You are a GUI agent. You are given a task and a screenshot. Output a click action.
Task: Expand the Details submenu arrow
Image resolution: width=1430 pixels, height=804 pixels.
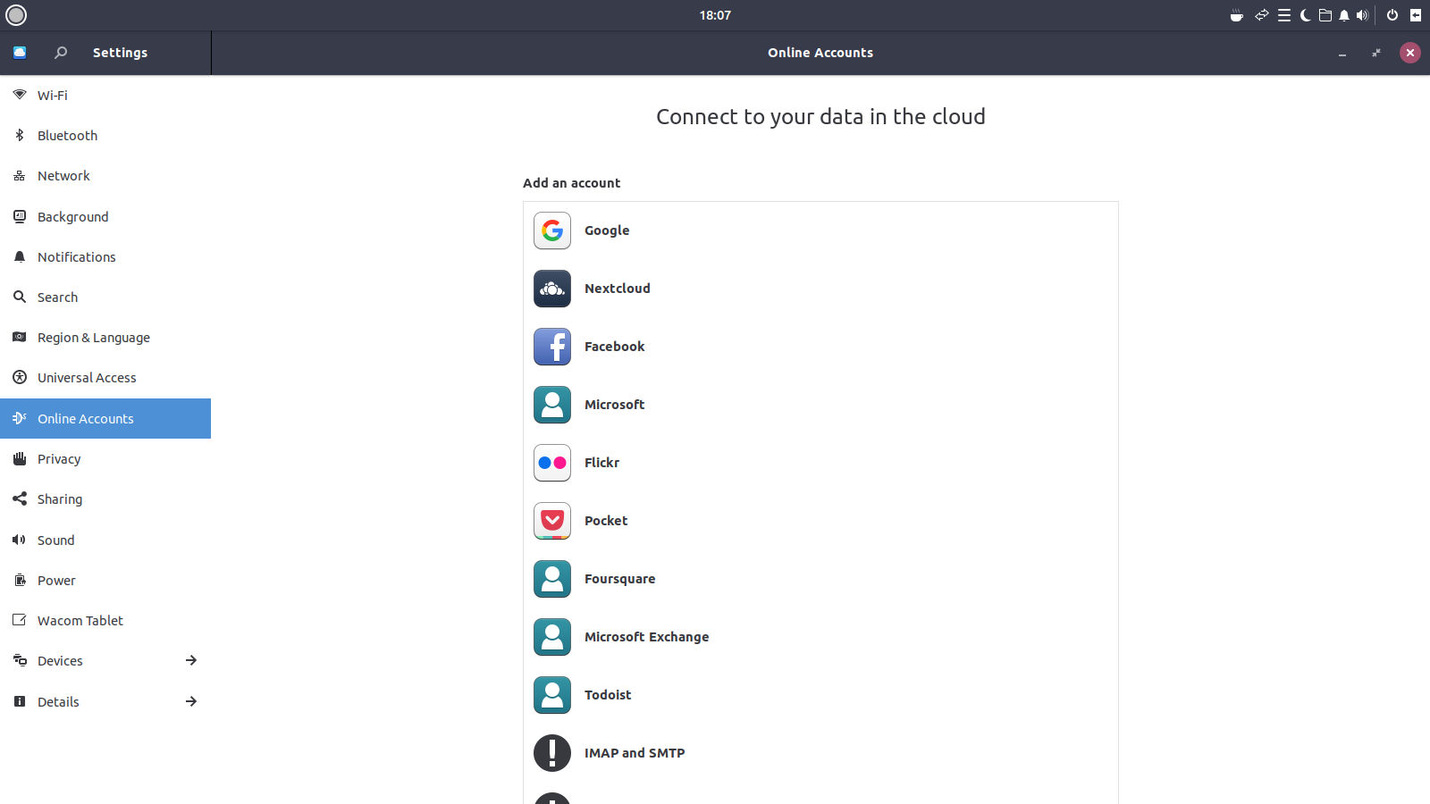pyautogui.click(x=191, y=702)
